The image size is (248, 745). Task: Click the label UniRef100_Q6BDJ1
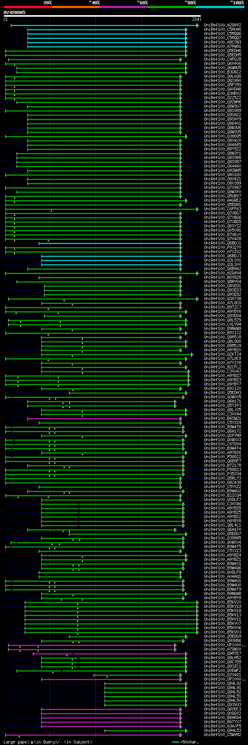pos(222,243)
